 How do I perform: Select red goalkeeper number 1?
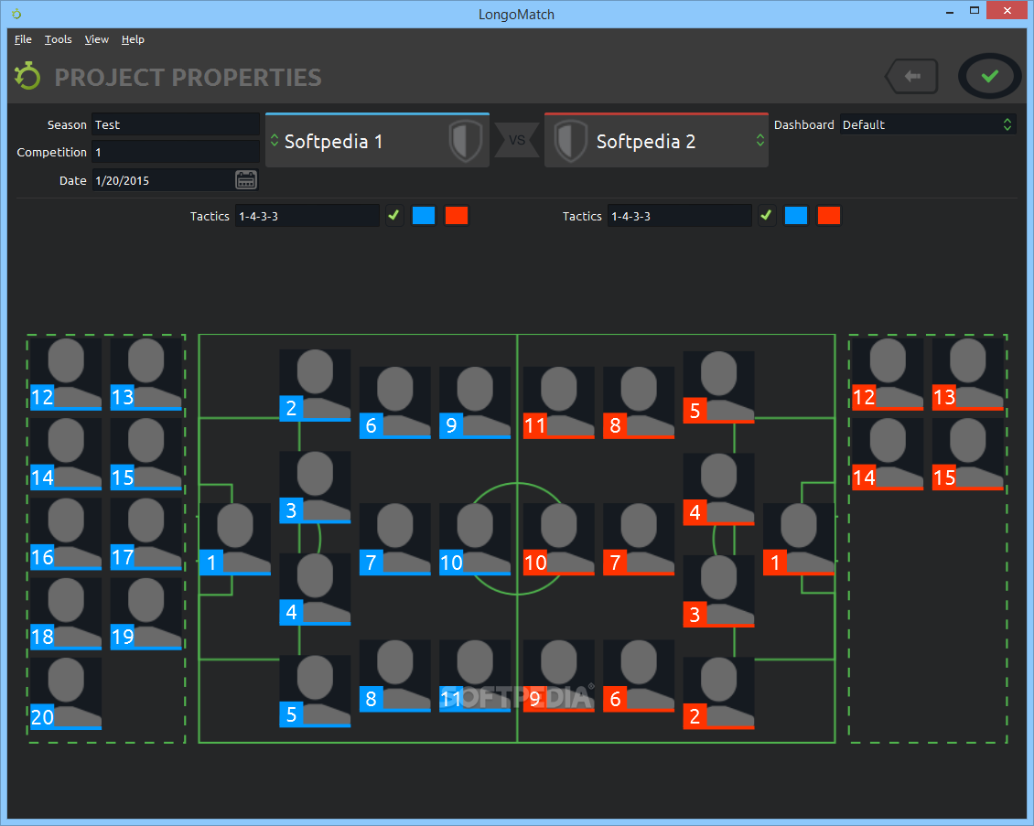pos(799,540)
